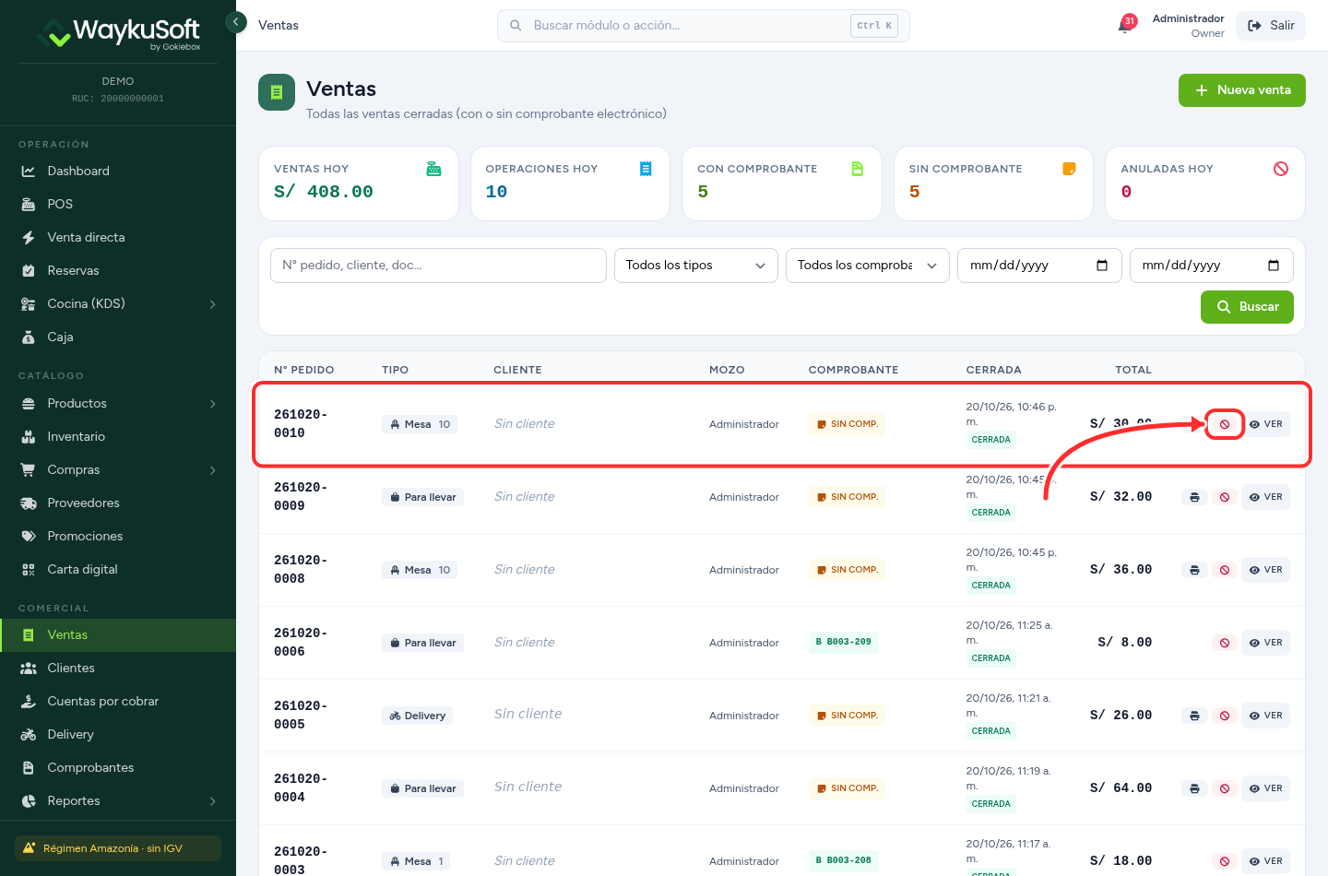Screen dimensions: 1328x876
Task: Create a sale with Nueva venta
Action: coord(1242,90)
